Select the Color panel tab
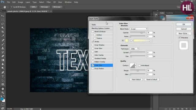 click(162, 13)
